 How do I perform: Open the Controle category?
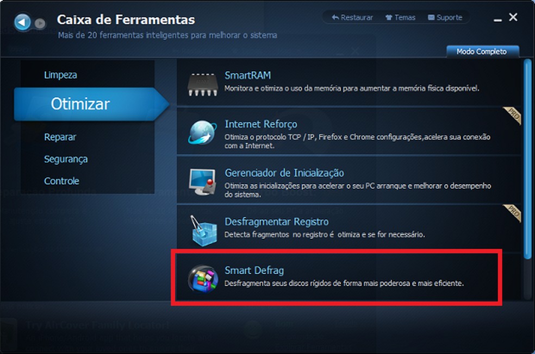point(61,181)
